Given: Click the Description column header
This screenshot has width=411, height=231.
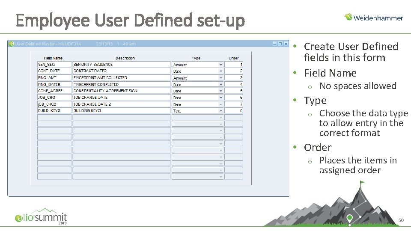Looking at the screenshot, I should (125, 58).
